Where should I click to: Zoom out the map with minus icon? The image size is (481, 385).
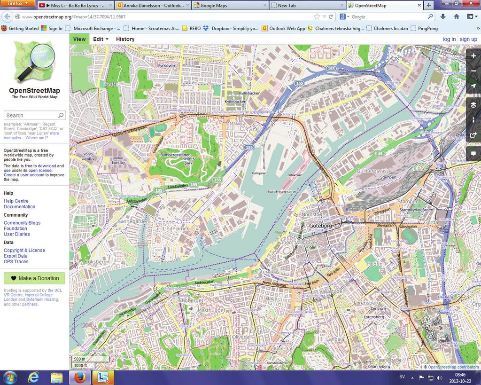point(473,71)
